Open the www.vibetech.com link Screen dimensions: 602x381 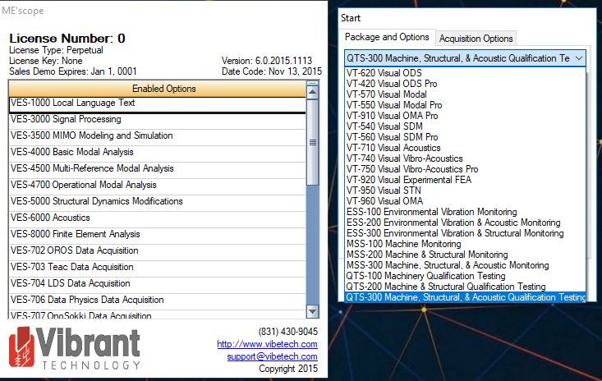pyautogui.click(x=267, y=344)
